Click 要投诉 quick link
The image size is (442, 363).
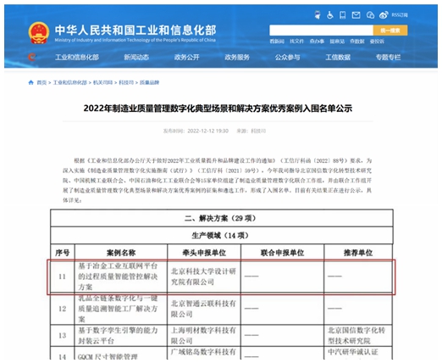point(377,42)
